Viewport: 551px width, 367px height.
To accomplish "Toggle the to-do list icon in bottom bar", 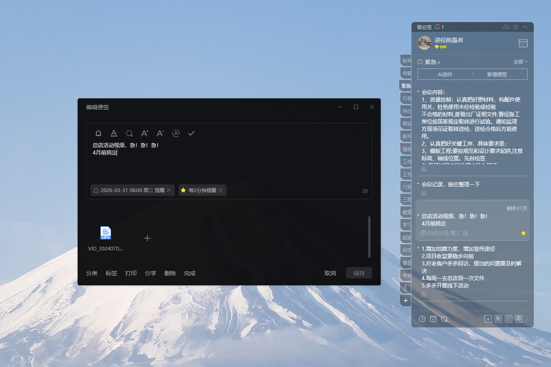I will click(433, 319).
